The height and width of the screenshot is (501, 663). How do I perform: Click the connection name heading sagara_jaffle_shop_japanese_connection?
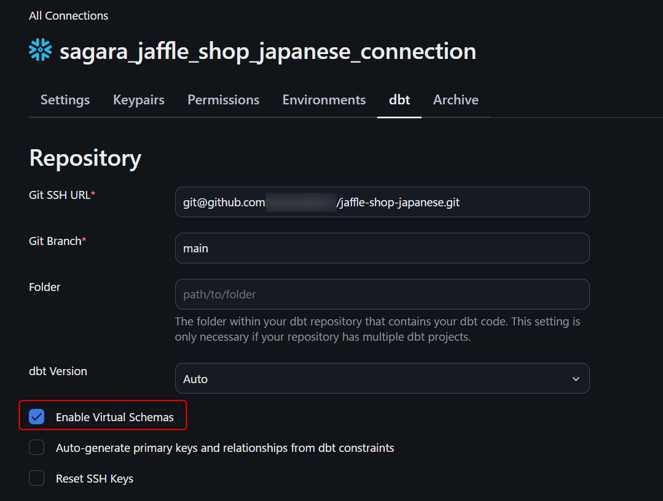coord(268,52)
